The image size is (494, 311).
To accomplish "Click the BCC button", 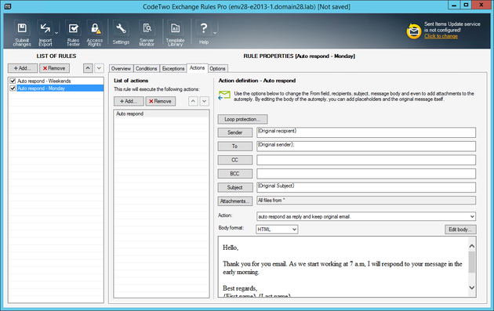I will coord(235,174).
